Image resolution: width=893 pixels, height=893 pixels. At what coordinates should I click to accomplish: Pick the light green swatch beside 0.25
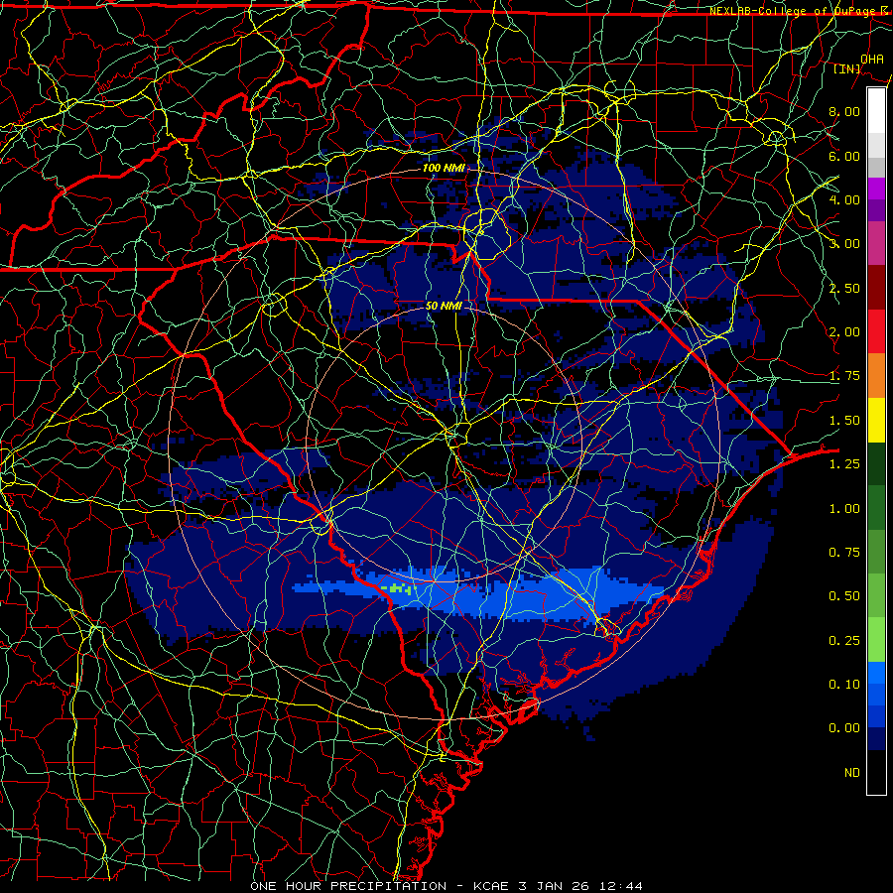tap(876, 640)
